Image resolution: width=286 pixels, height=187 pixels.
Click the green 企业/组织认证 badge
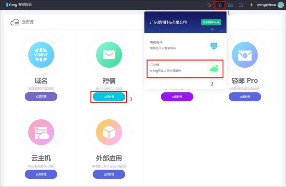click(x=211, y=22)
